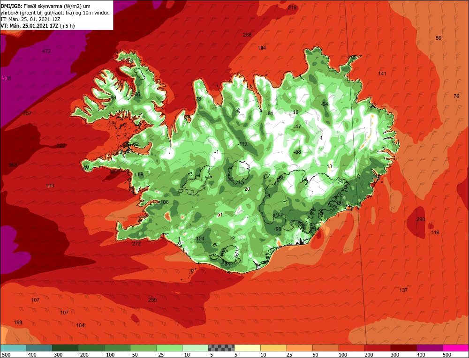Pick the darkest green -300 to -200 legend swatch
This screenshot has height=358, width=469.
tap(65, 348)
